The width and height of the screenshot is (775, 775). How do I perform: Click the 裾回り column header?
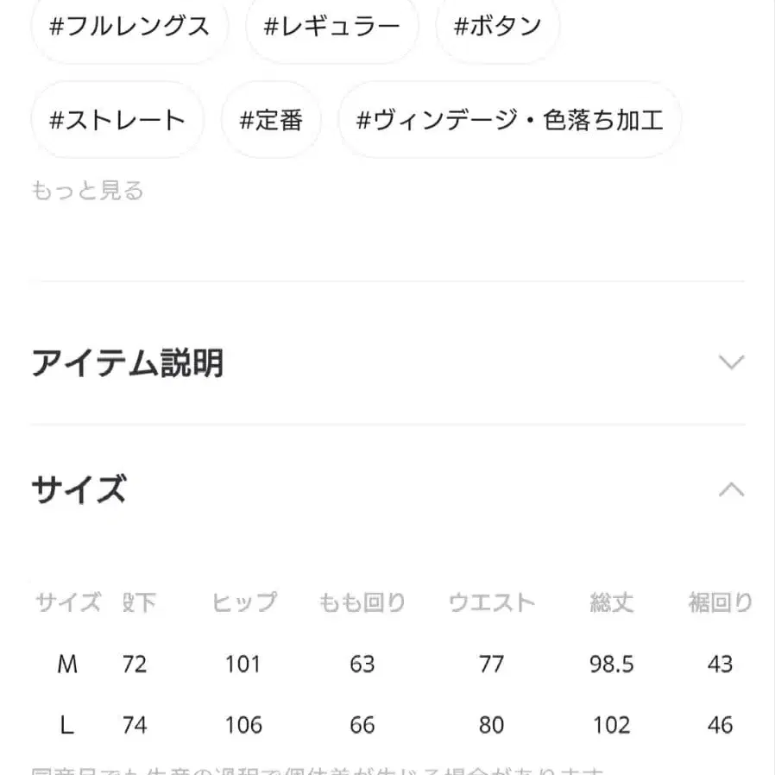721,603
